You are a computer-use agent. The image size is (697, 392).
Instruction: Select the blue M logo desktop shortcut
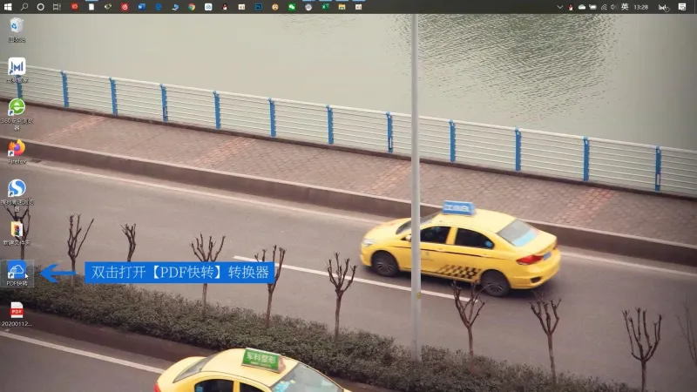[17, 71]
